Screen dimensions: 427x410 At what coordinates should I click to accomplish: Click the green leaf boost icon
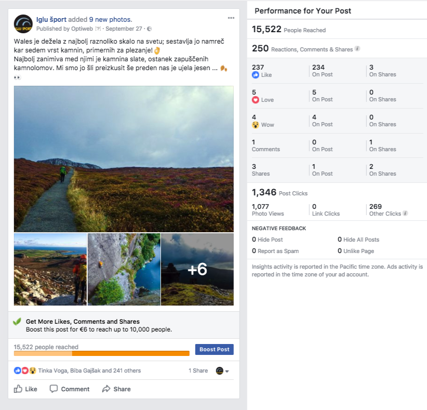[x=17, y=322]
